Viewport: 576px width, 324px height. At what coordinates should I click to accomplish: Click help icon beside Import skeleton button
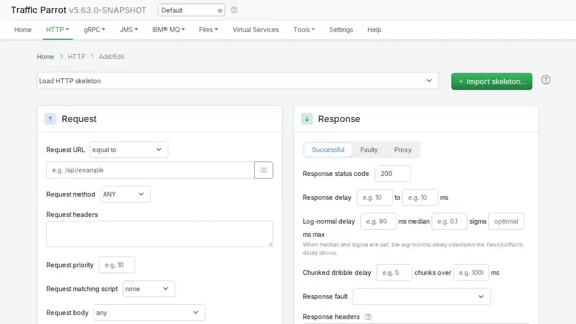[546, 80]
